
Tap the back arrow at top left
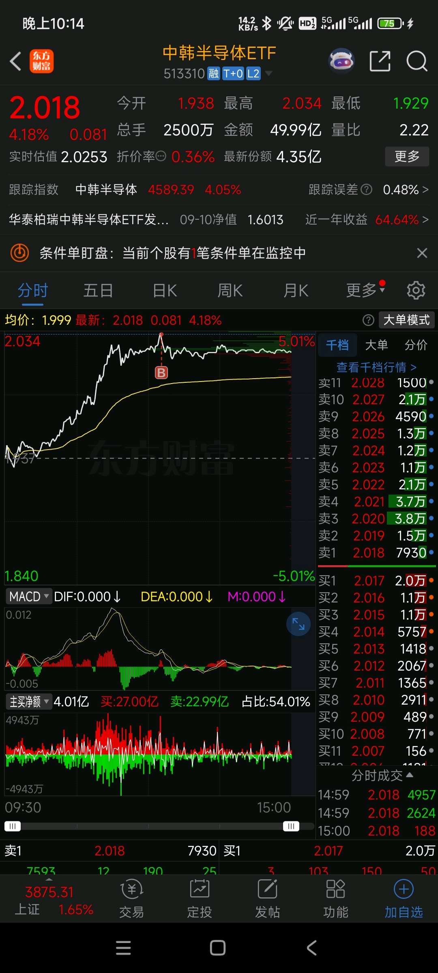15,62
